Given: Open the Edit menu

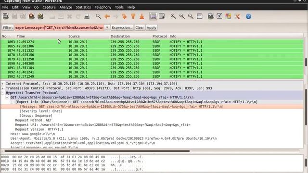Looking at the screenshot, I should [15, 7].
